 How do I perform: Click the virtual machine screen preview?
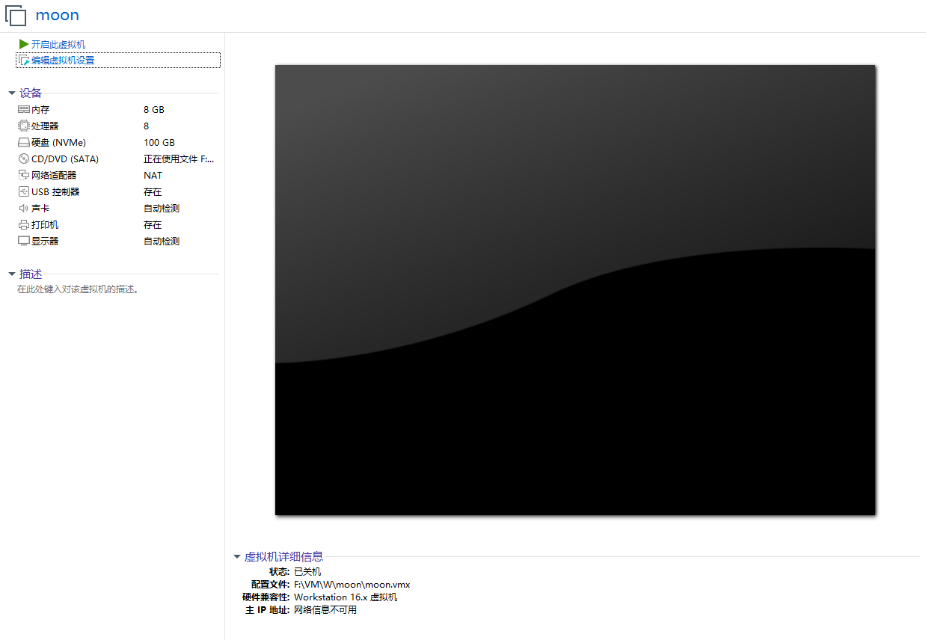(575, 290)
